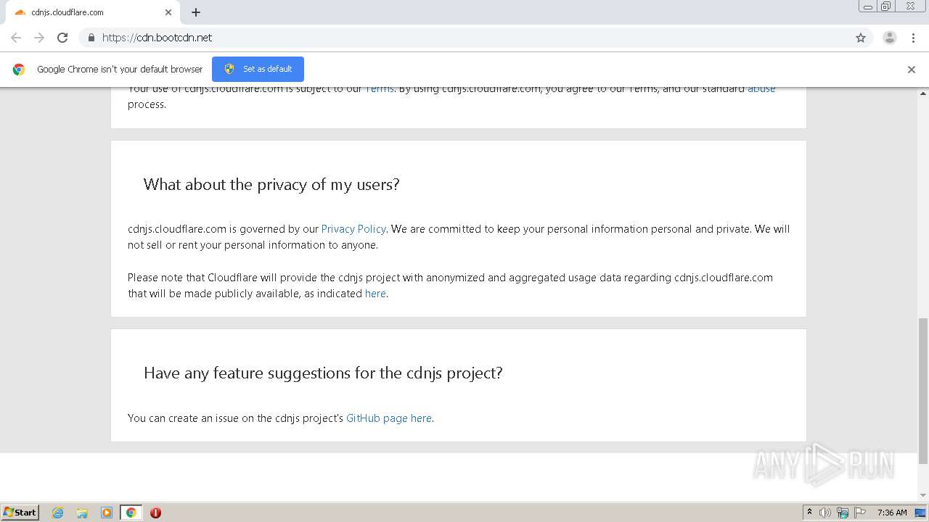Open the Chrome three-dot menu
The width and height of the screenshot is (929, 522).
913,38
